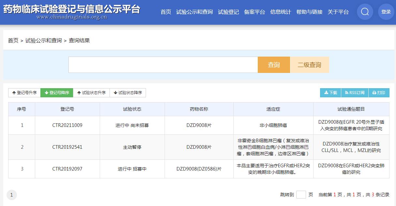
Task: Click status 进行中 招募中
Action: pos(132,169)
